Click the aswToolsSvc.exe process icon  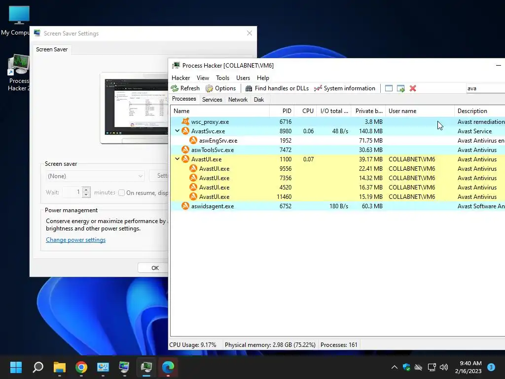pyautogui.click(x=185, y=150)
